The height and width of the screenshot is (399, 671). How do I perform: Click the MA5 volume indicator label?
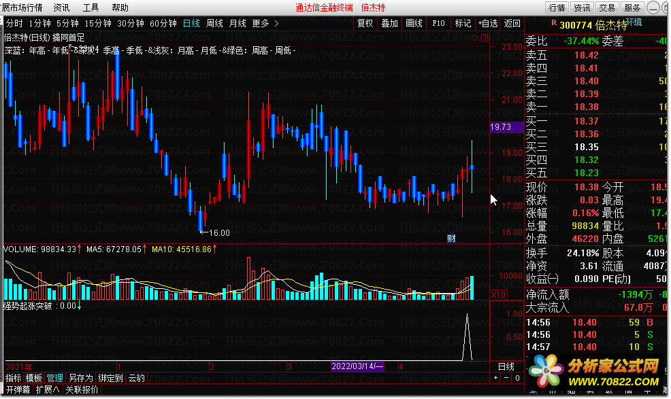coord(116,249)
